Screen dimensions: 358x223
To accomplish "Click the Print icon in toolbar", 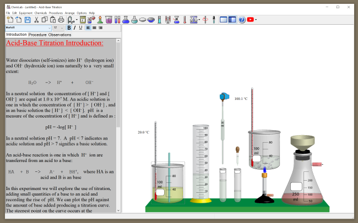I will click(62, 20).
